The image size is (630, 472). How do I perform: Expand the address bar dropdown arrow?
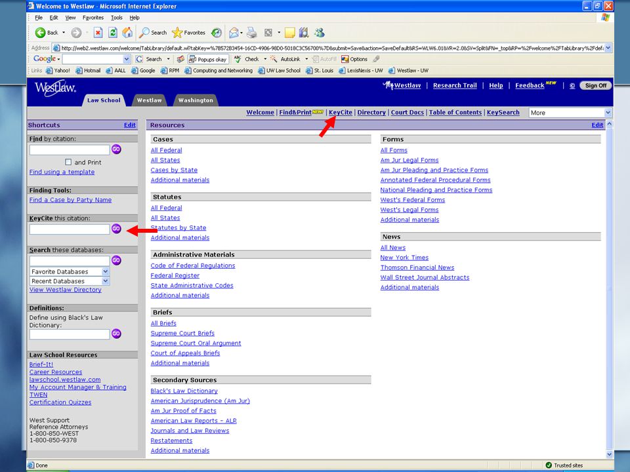click(x=608, y=48)
